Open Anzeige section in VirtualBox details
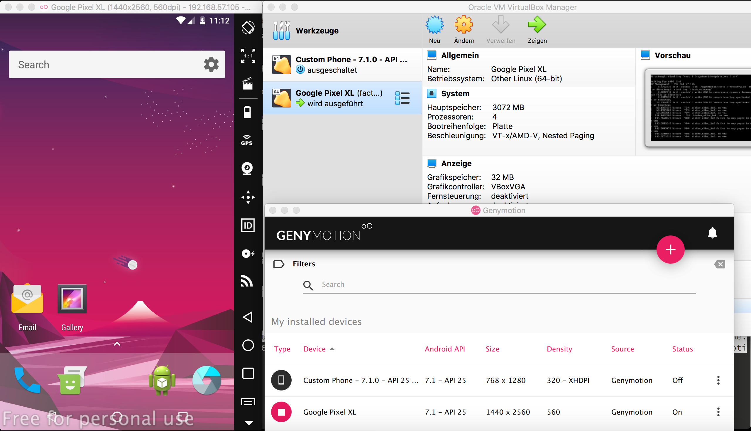Screen dimensions: 751x431 click(x=456, y=164)
